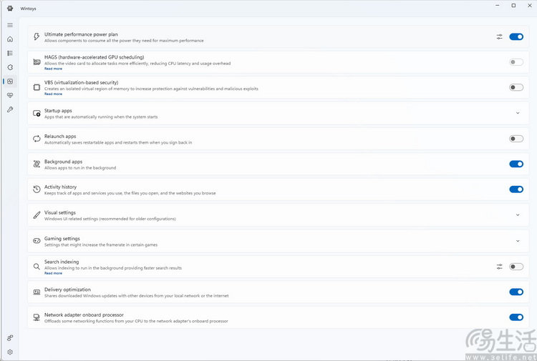Click the Ultimate performance power plan options icon
Screen dimensions: 537x361
499,36
